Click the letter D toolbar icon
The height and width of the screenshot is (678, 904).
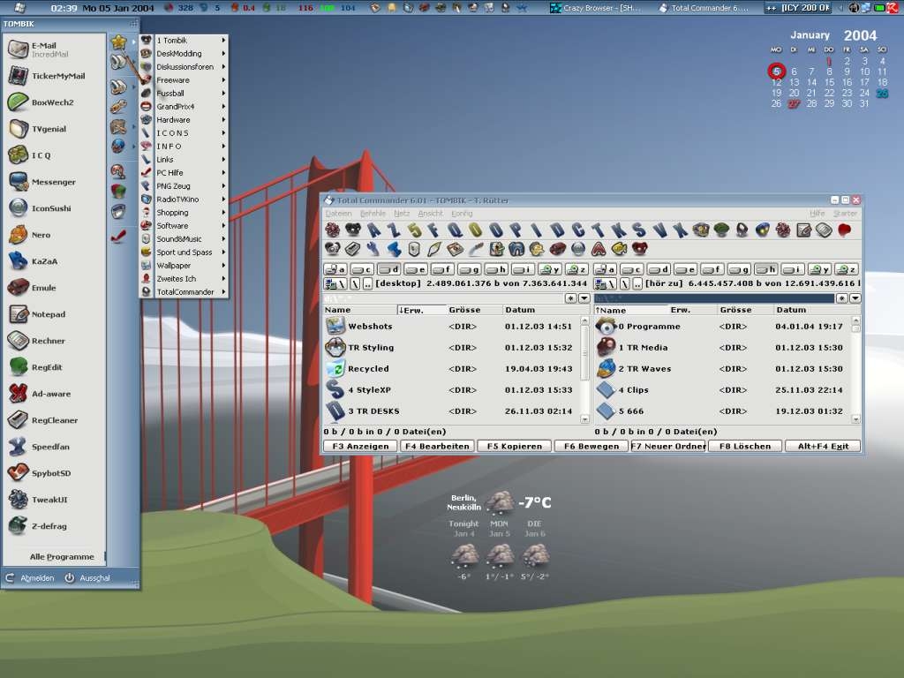(557, 230)
